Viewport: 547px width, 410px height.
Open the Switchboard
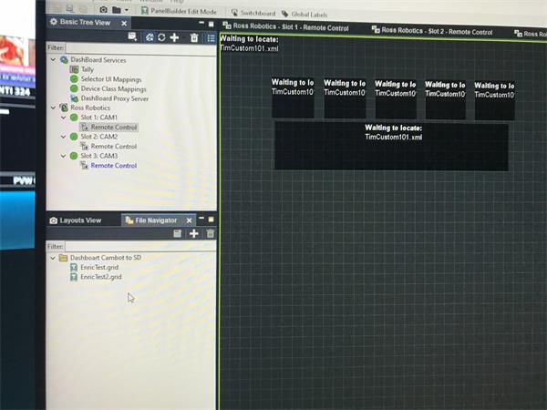click(253, 13)
